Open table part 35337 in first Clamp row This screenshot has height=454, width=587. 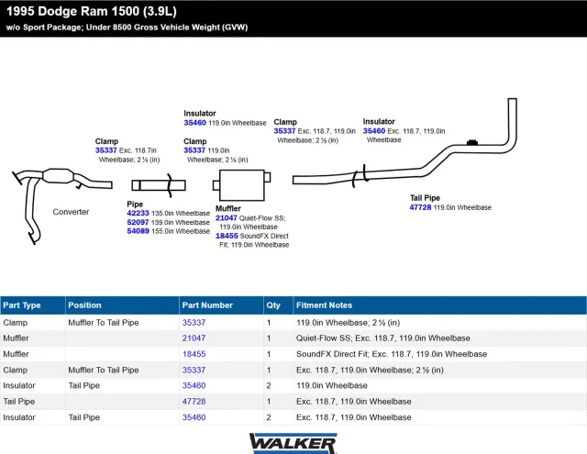(194, 323)
